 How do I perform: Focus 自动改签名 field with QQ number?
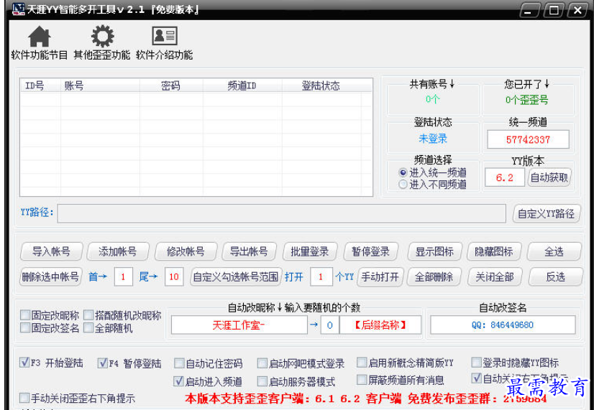click(x=503, y=325)
